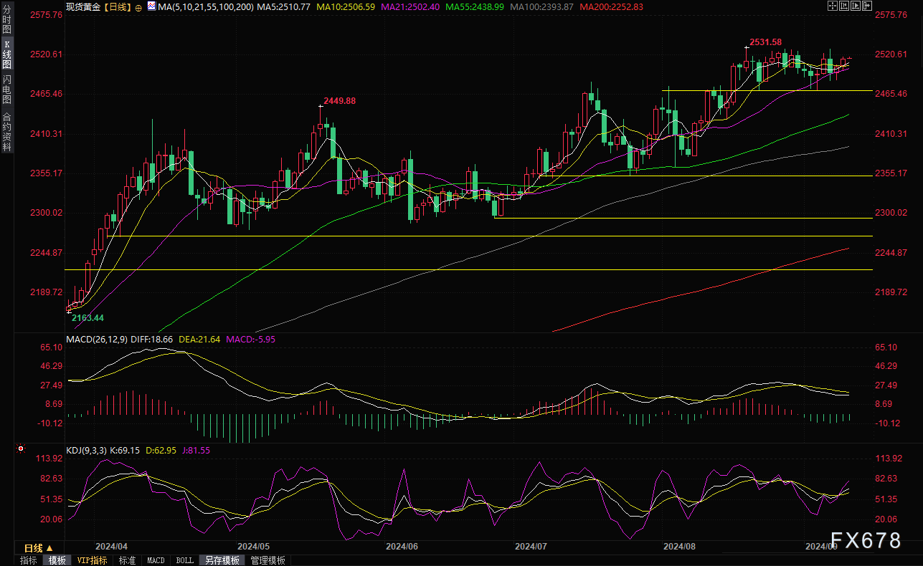Select the 模板 bottom tab
923x566 pixels.
[x=56, y=560]
